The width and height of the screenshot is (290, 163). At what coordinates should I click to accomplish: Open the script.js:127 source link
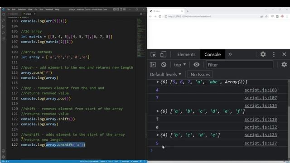point(261,143)
